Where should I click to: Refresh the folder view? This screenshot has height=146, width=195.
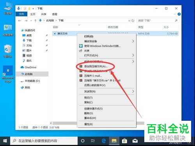pos(133,21)
